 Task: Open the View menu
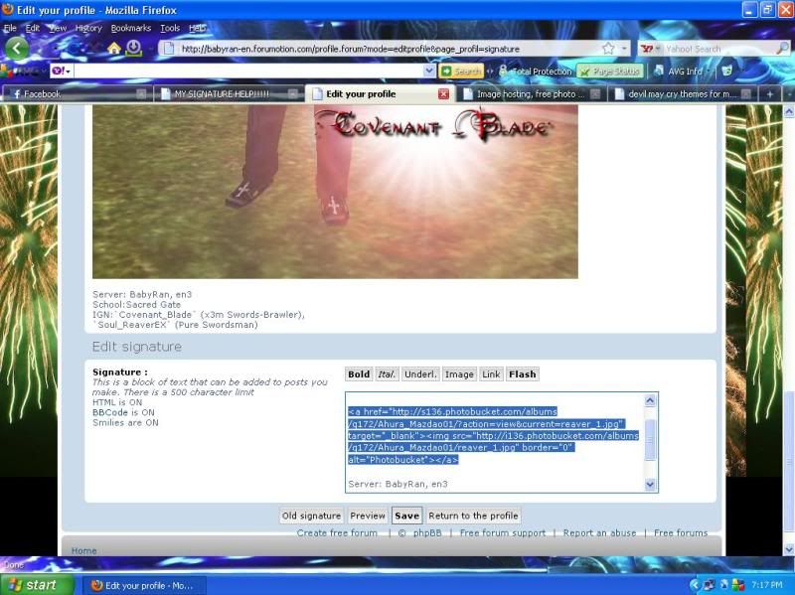[58, 29]
